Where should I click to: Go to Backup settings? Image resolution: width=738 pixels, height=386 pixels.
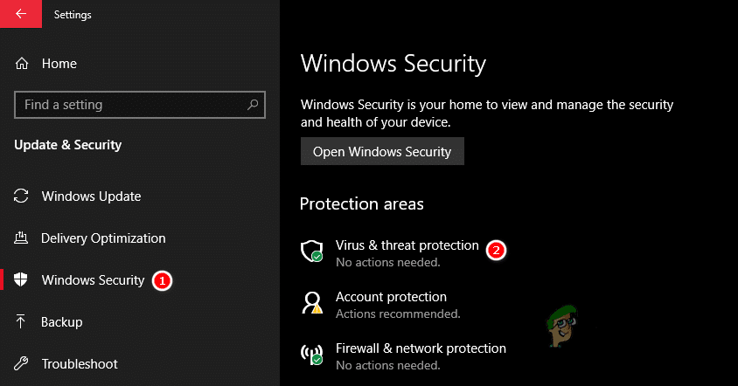pos(61,322)
